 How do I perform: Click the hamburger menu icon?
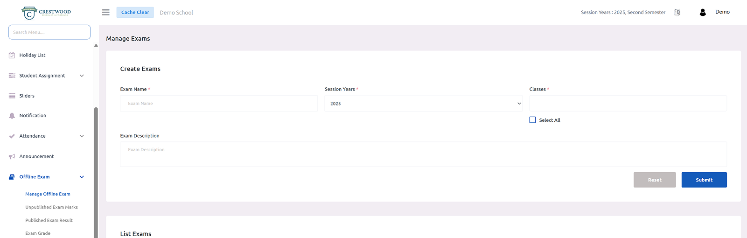point(106,13)
